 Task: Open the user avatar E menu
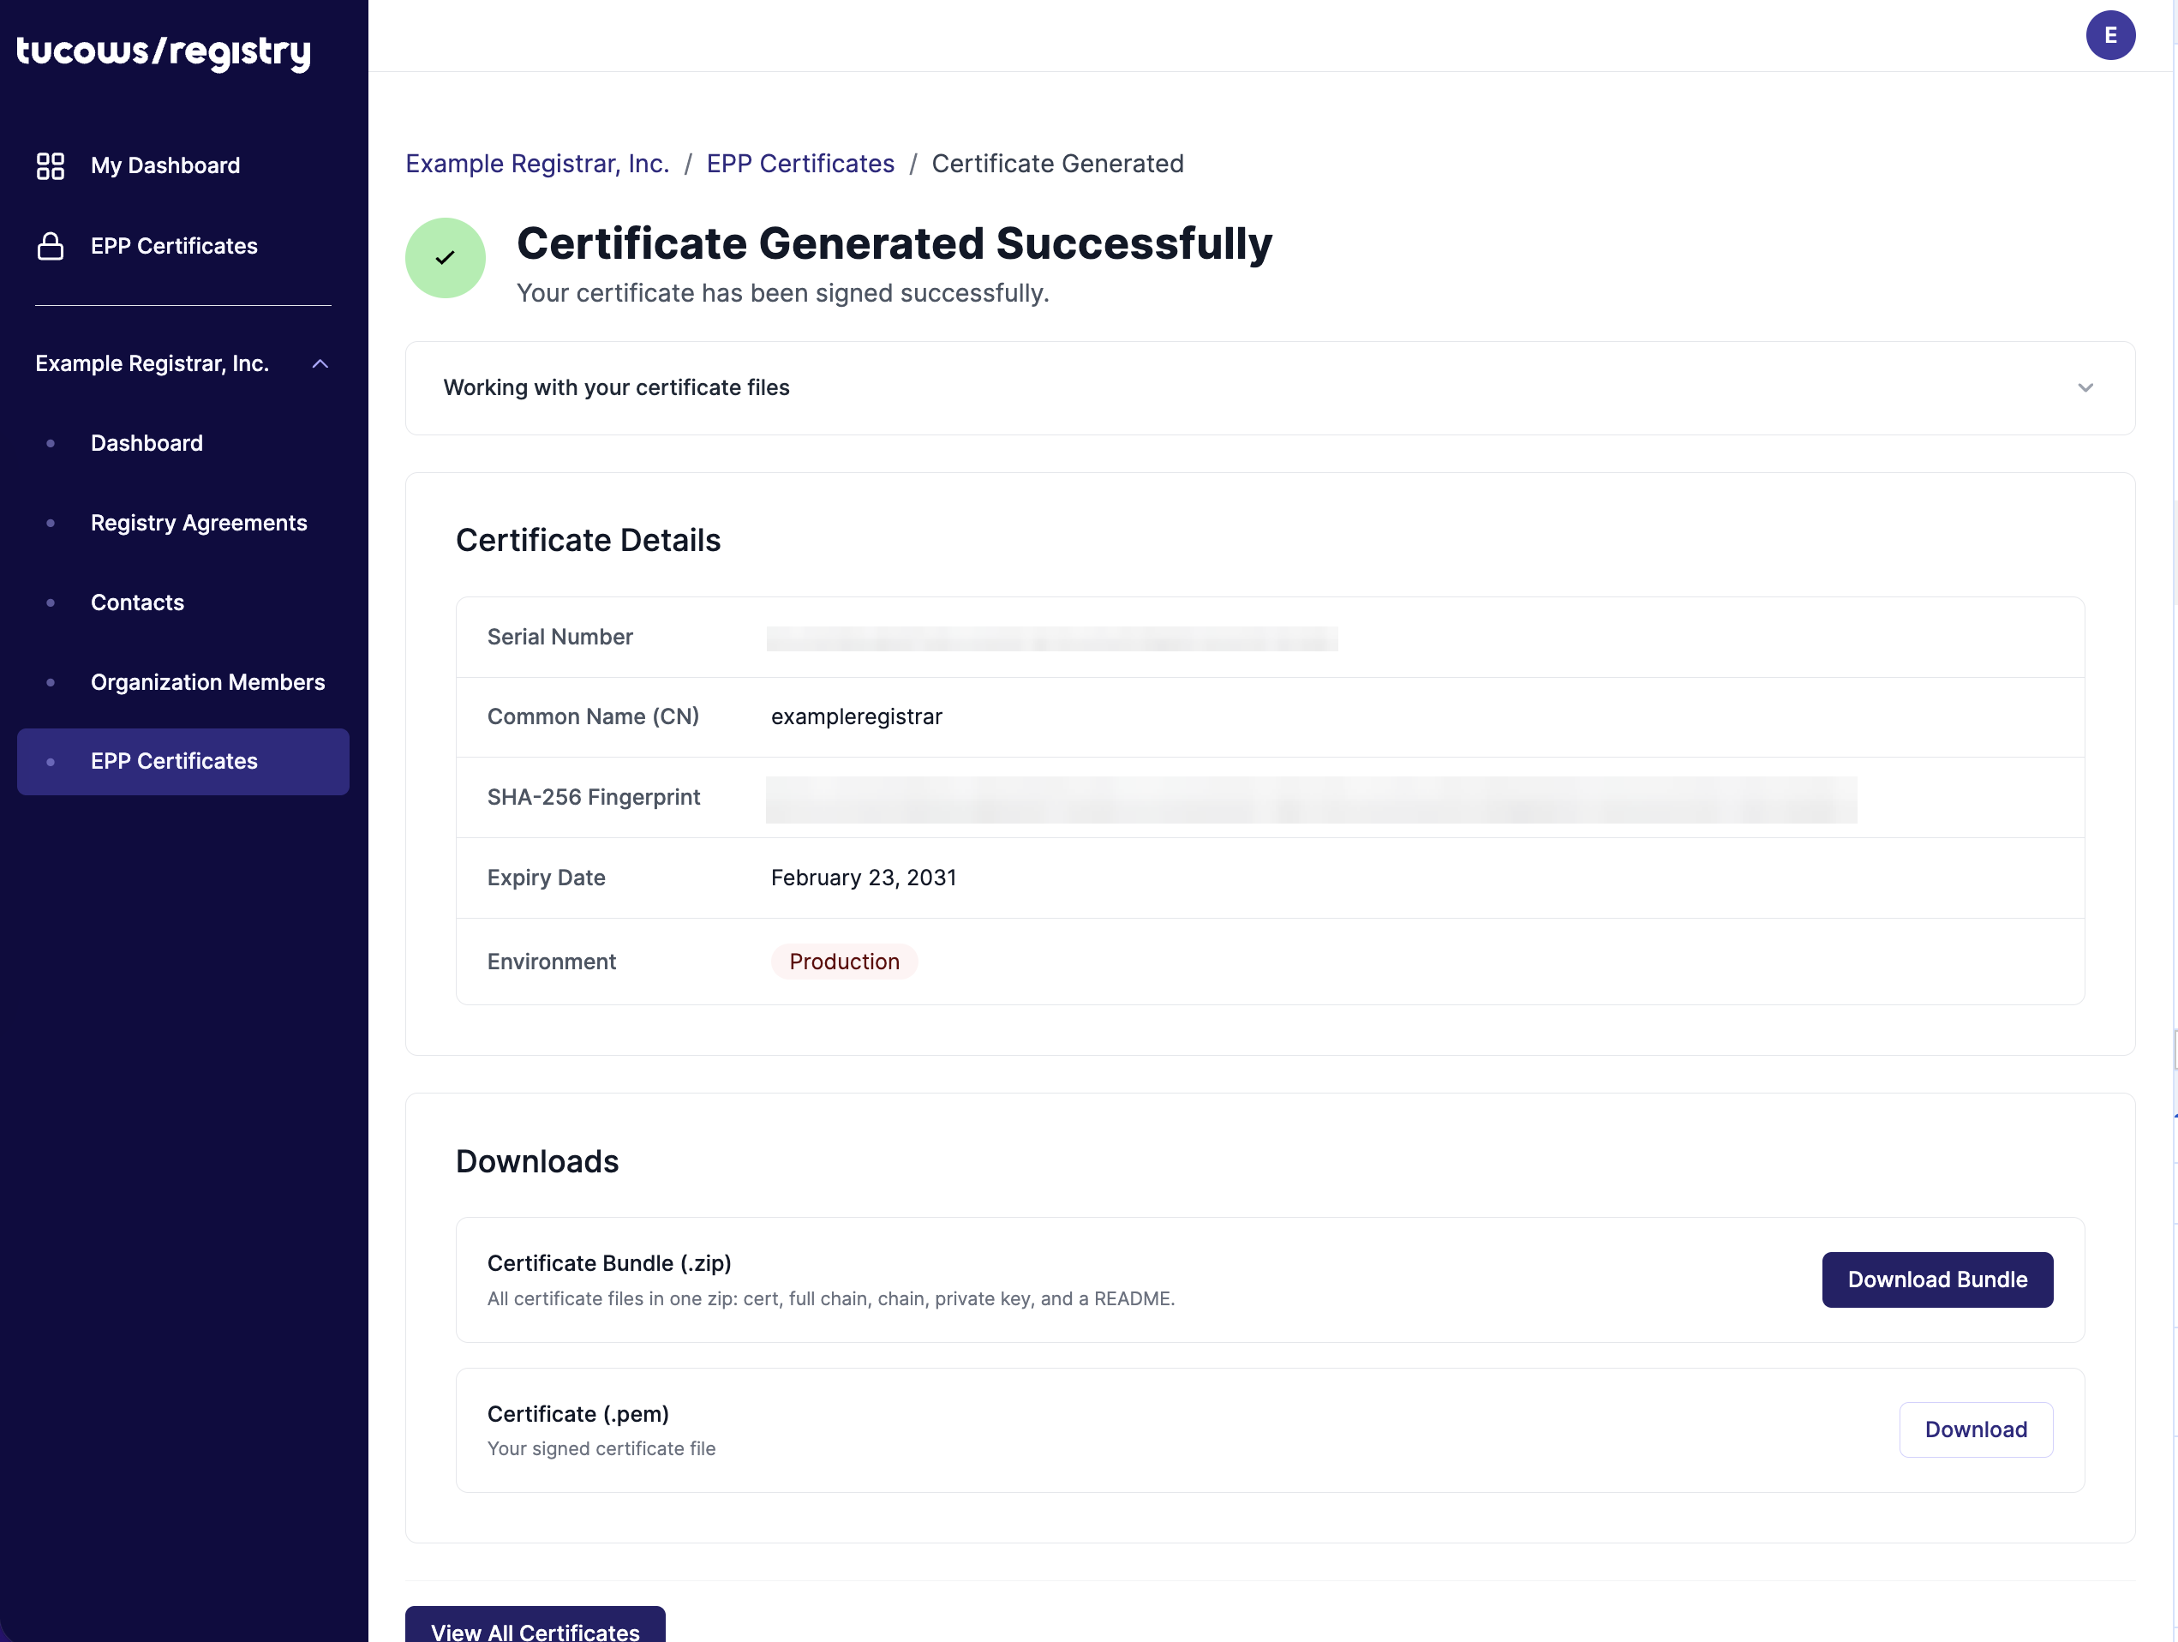[2110, 35]
